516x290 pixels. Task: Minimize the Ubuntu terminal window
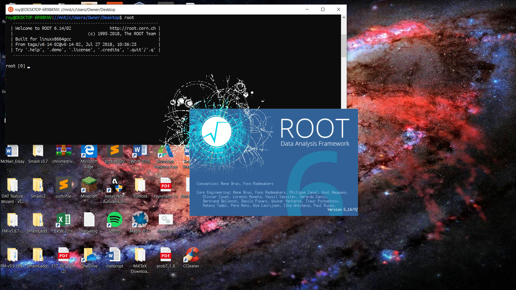pos(307,9)
